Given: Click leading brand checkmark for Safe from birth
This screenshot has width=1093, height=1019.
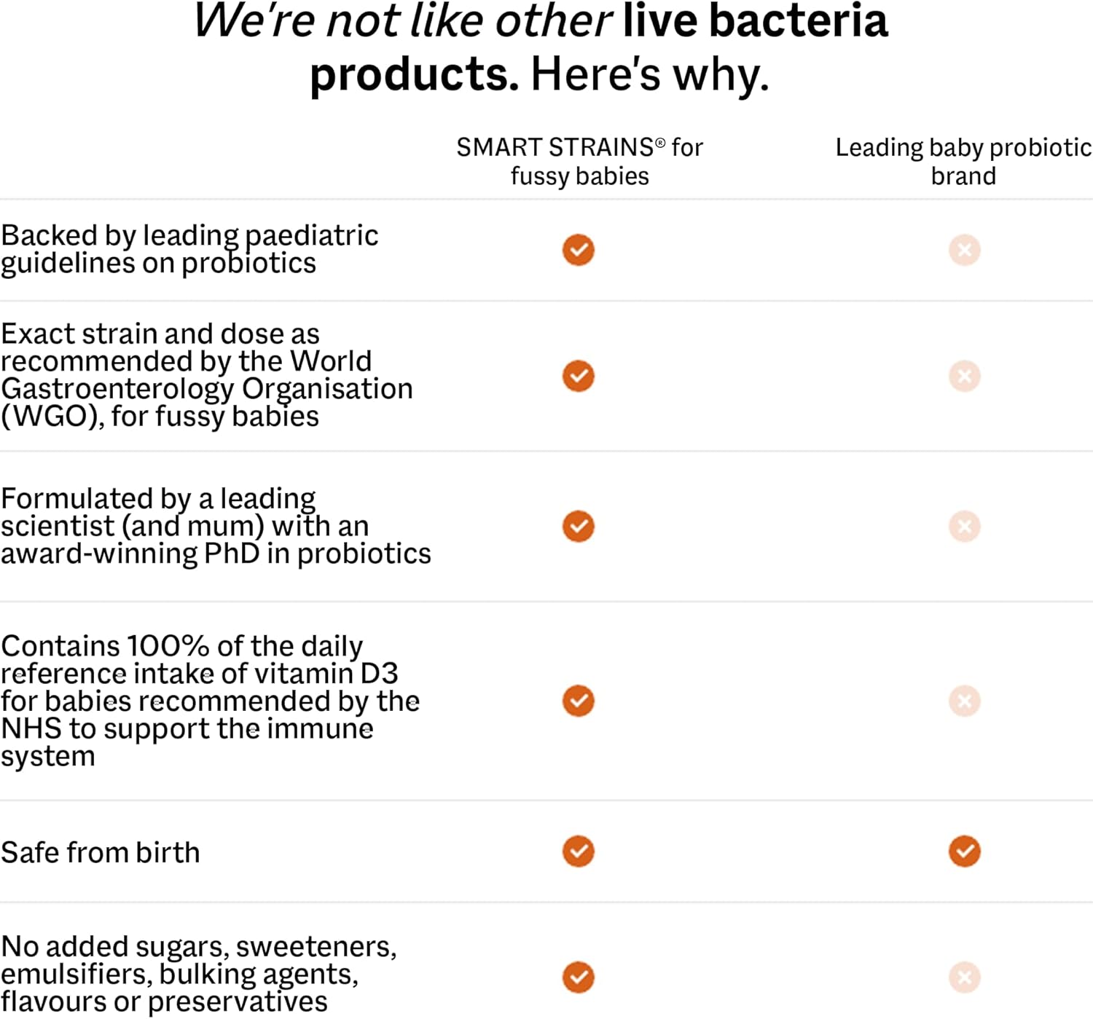Looking at the screenshot, I should [x=964, y=851].
